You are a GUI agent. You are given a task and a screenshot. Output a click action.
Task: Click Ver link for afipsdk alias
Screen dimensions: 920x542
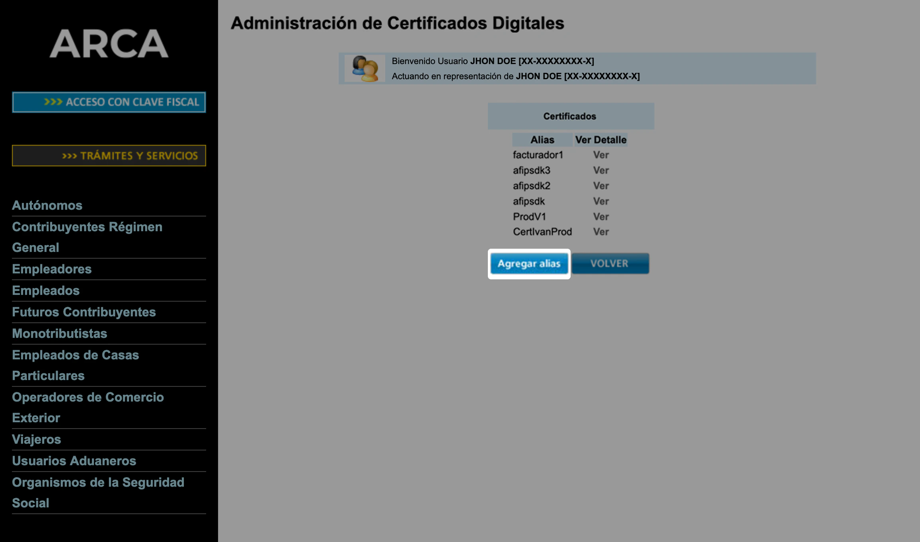point(600,201)
